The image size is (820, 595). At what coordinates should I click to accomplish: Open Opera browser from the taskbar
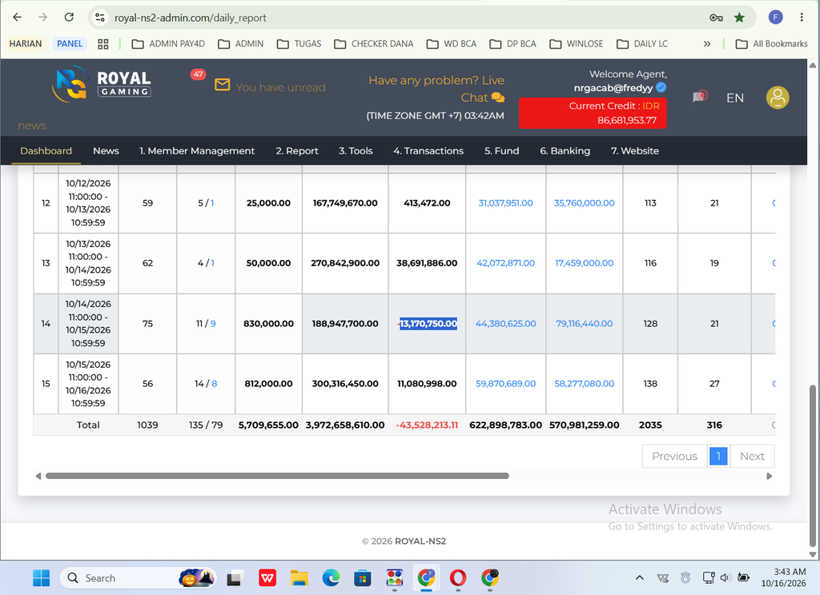click(457, 577)
